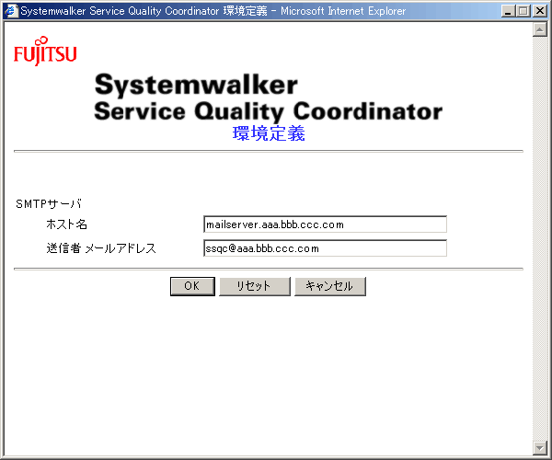Click the window title bar text

pos(230,10)
